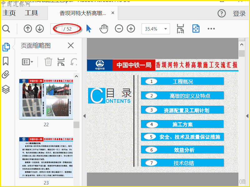
Task: Open the attachments paperclip icon
Action: point(6,74)
